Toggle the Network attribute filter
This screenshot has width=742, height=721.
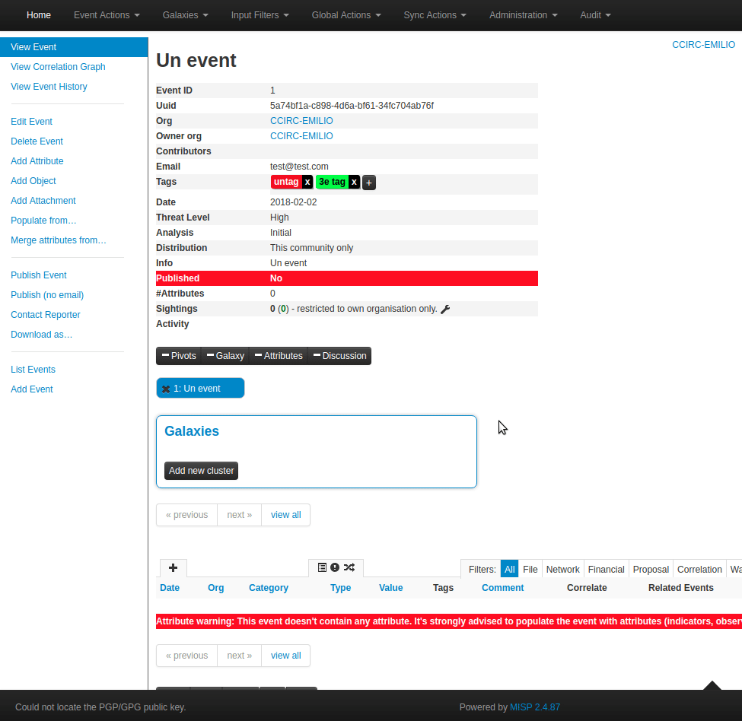point(562,568)
